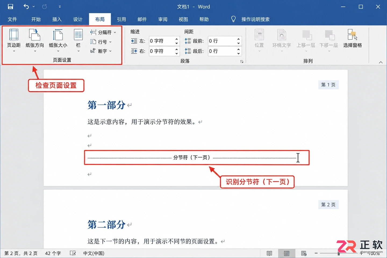Image resolution: width=387 pixels, height=258 pixels.
Task: Open the 段落 paragraph dialog launcher
Action: pos(242,62)
